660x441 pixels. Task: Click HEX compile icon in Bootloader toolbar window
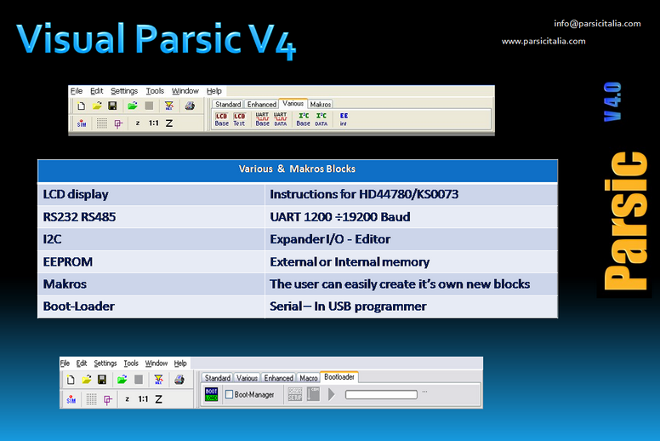[158, 380]
